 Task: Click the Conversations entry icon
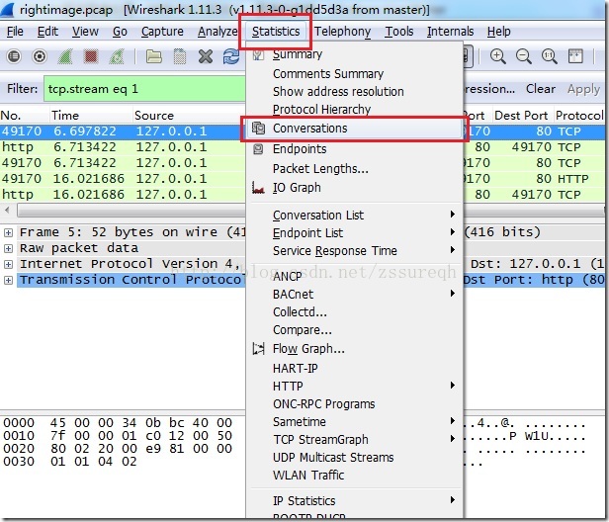[x=259, y=128]
